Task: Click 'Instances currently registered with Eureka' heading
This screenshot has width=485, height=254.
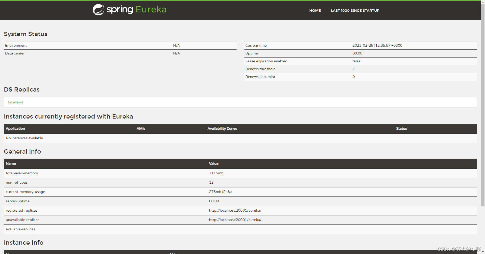Action: (68, 117)
